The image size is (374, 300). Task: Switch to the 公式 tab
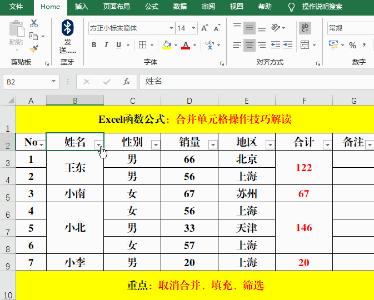(x=152, y=7)
